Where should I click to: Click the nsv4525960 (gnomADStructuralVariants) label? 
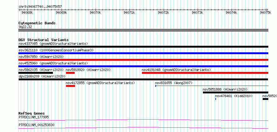coord(53,63)
